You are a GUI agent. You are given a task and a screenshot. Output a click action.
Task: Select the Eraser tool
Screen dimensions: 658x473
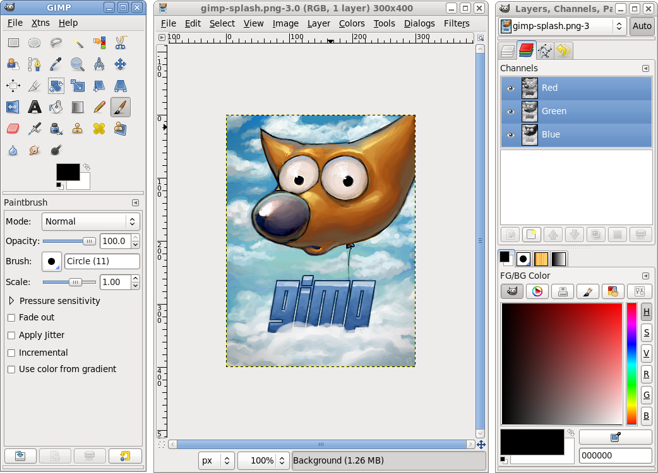point(13,128)
